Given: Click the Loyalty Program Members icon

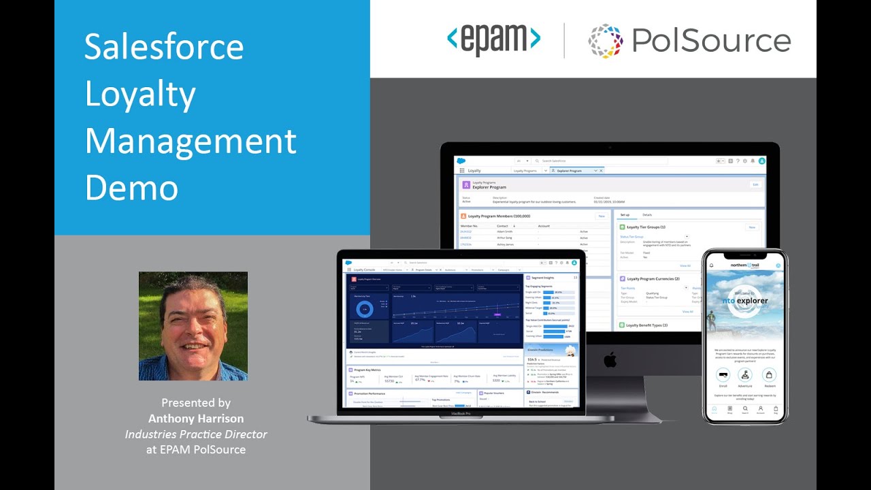Looking at the screenshot, I should [463, 216].
